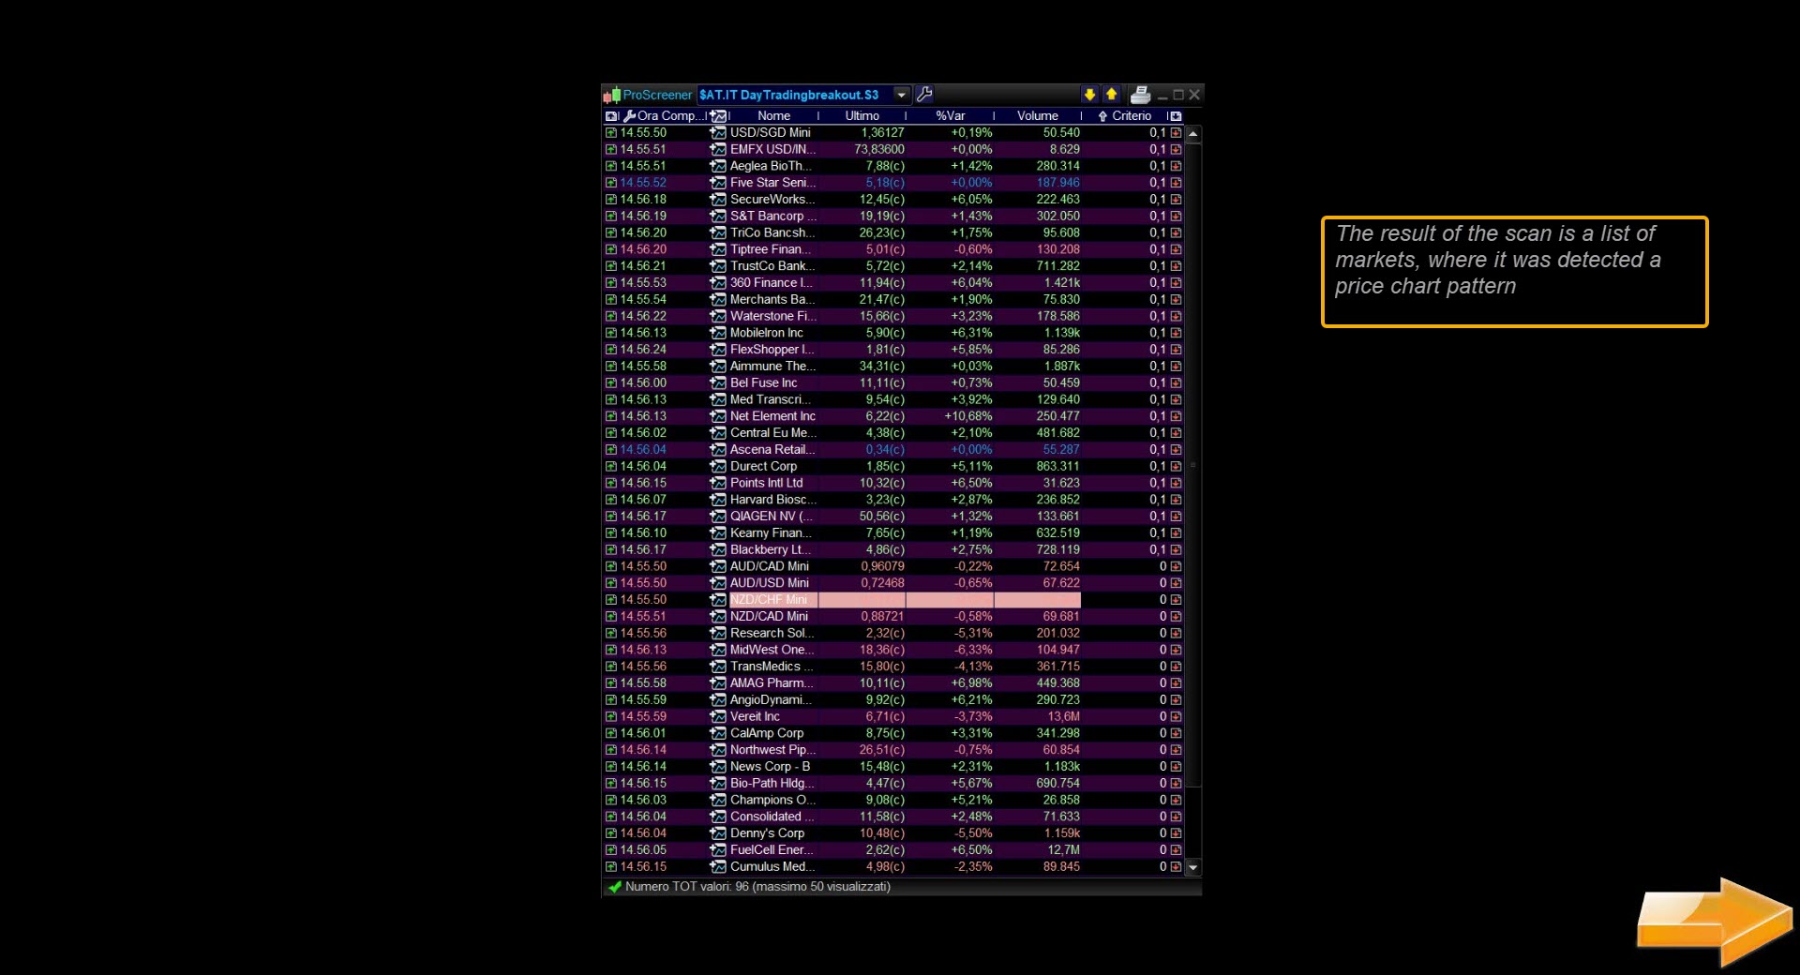The height and width of the screenshot is (975, 1800).
Task: Select the News Corp - B name
Action: click(x=770, y=767)
